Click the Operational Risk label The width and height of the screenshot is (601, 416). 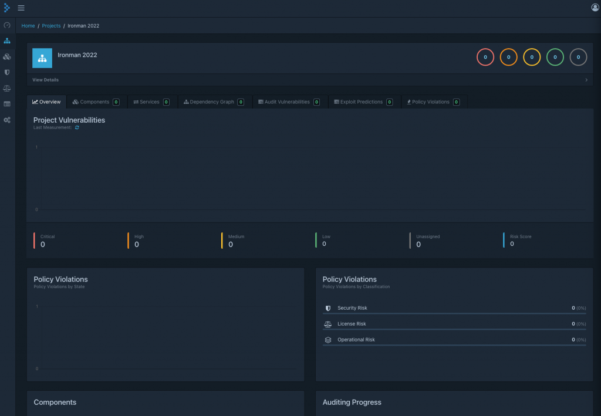(356, 340)
